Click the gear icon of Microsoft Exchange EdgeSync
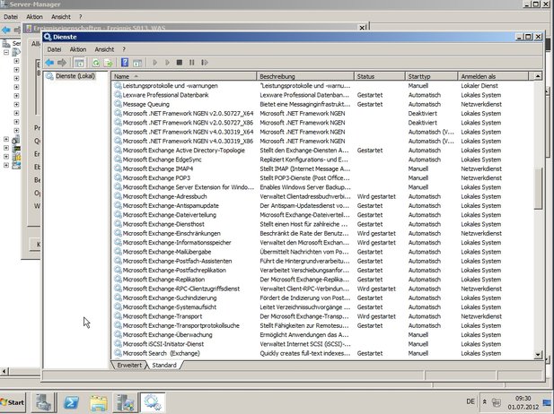 [118, 160]
